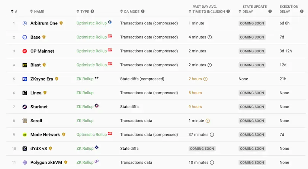The height and width of the screenshot is (169, 308).
Task: Click the Base project logo icon
Action: pos(25,37)
